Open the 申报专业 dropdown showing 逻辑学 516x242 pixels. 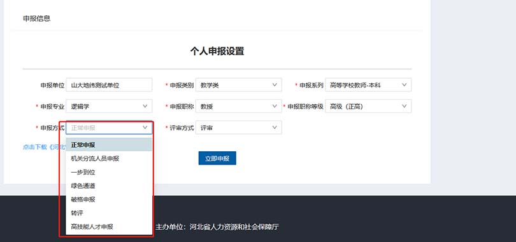pyautogui.click(x=109, y=106)
